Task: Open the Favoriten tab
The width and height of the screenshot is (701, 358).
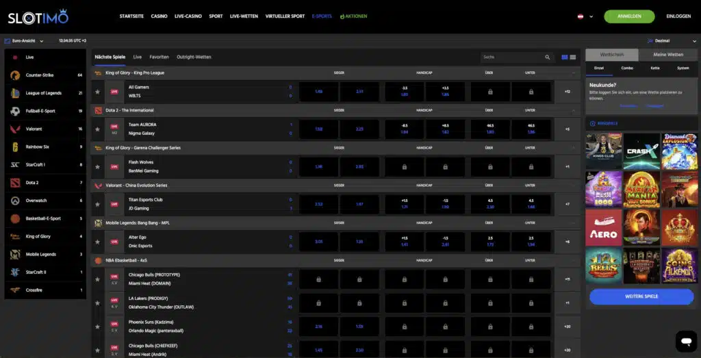Action: 159,57
